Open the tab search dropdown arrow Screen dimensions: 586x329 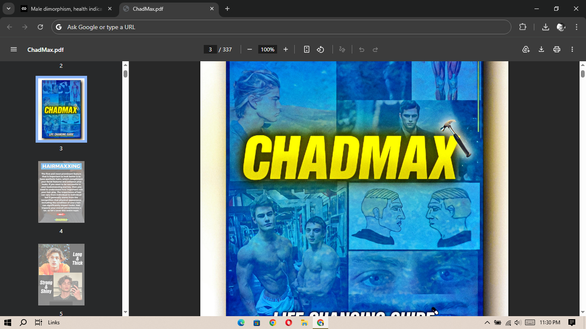pyautogui.click(x=8, y=9)
